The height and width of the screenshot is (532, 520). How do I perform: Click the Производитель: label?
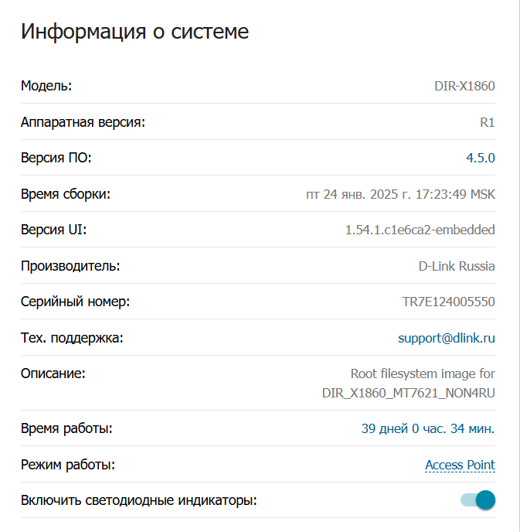(70, 266)
